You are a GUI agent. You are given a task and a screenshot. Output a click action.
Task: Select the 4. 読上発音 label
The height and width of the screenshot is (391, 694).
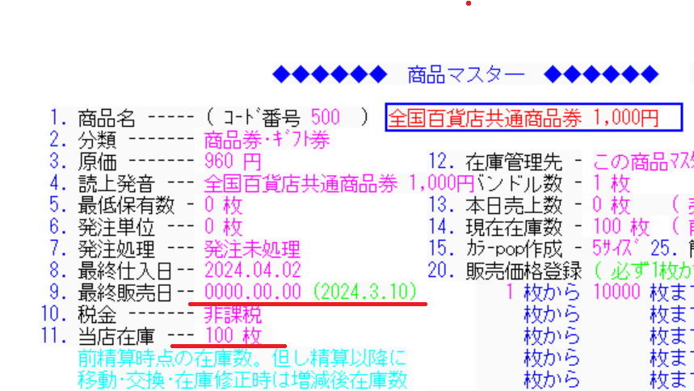click(102, 183)
